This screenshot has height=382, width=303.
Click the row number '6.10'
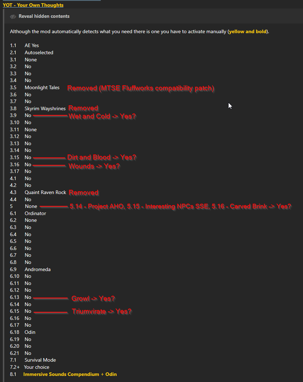pos(15,276)
